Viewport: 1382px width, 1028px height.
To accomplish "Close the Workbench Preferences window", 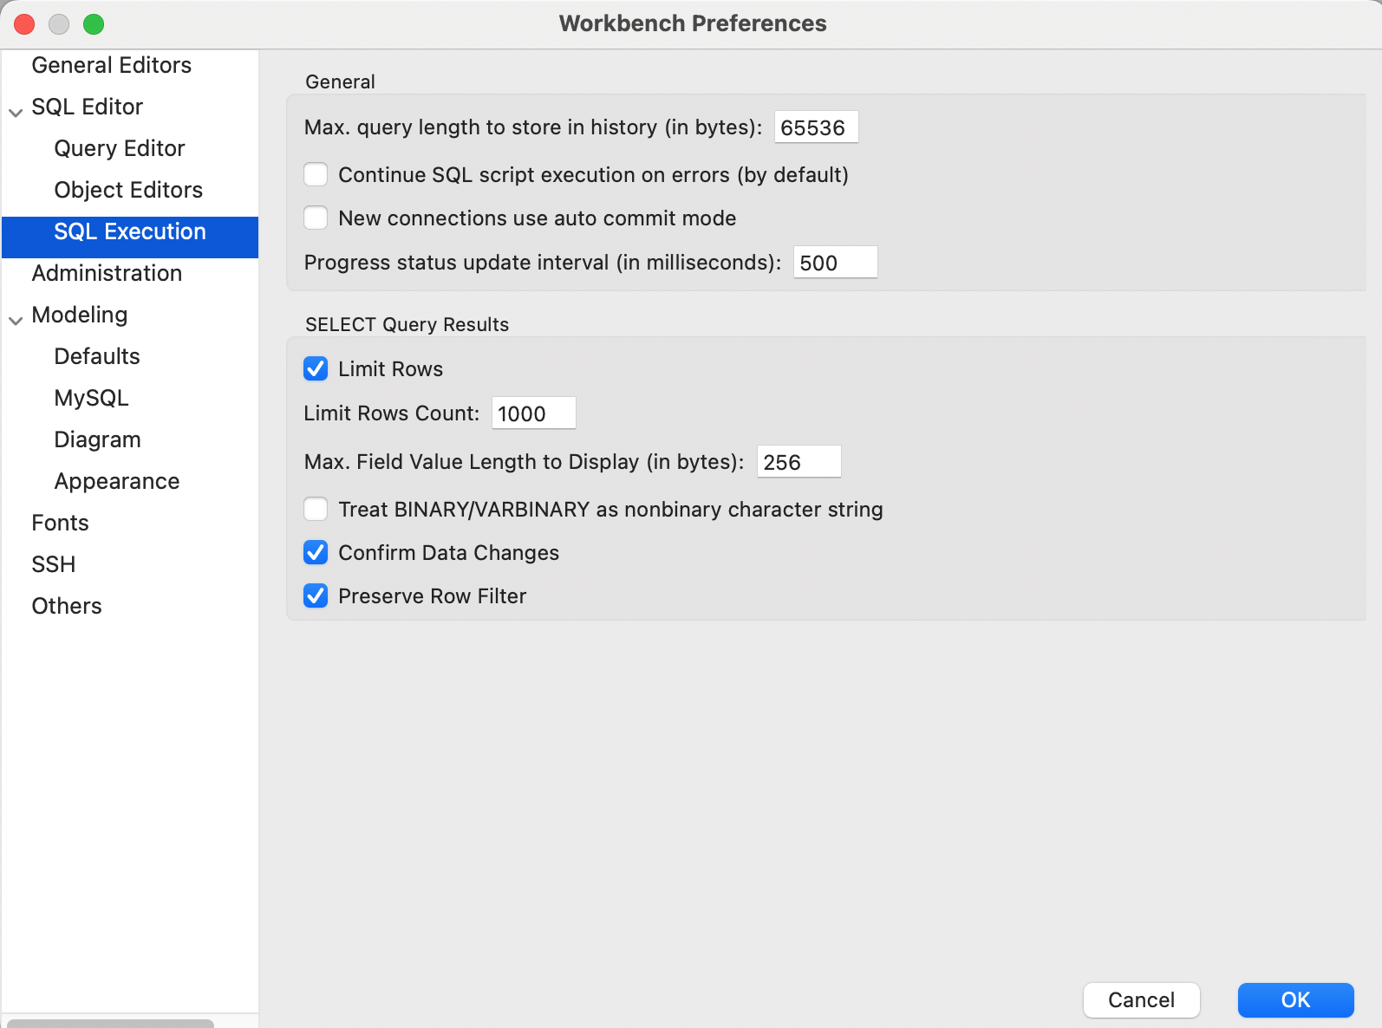I will pos(24,24).
